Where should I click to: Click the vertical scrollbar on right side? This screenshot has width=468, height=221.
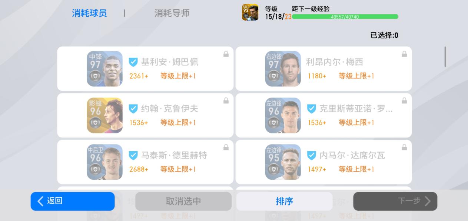point(445,57)
